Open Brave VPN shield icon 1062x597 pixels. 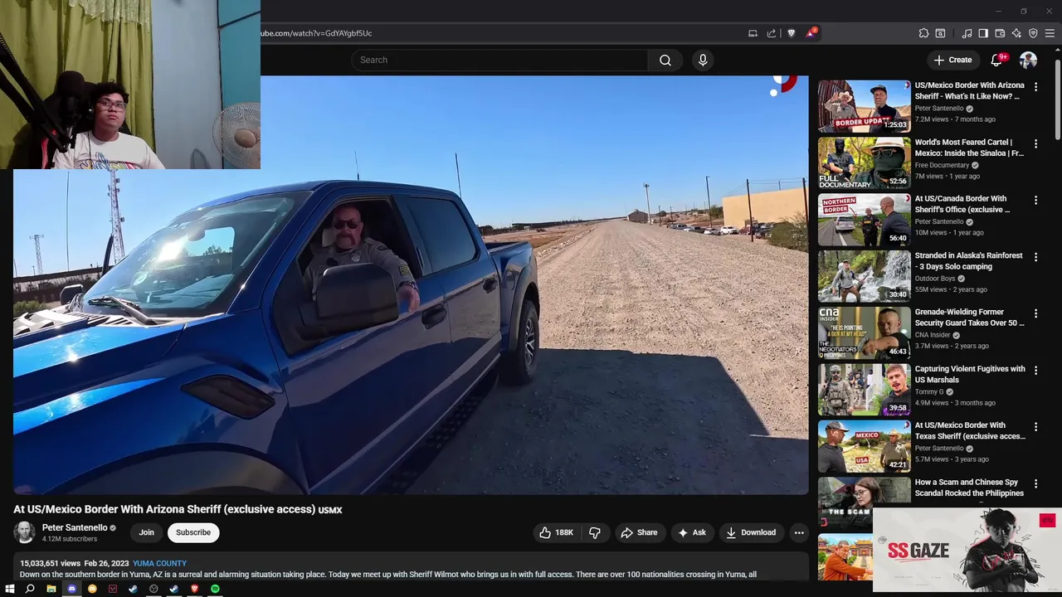pyautogui.click(x=1033, y=33)
